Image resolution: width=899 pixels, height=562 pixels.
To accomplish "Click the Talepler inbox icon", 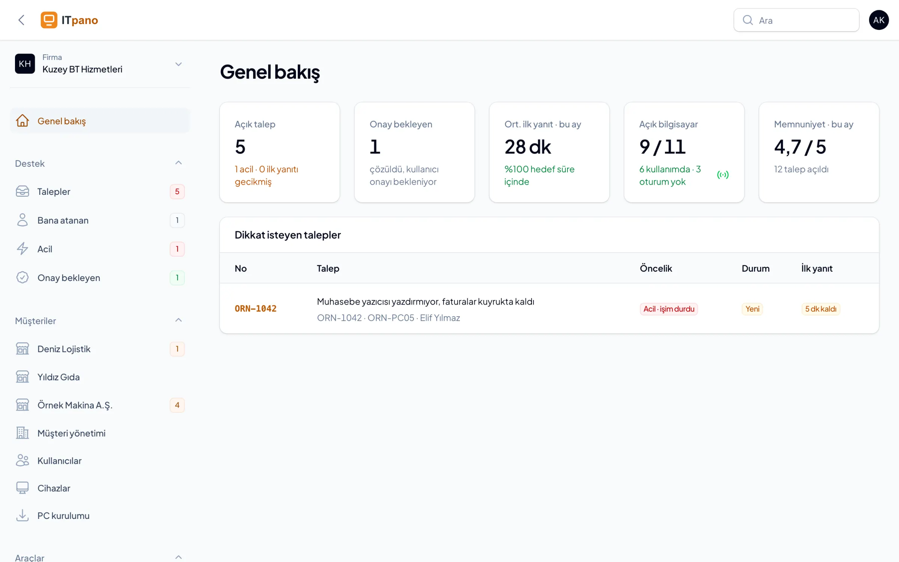I will click(22, 191).
